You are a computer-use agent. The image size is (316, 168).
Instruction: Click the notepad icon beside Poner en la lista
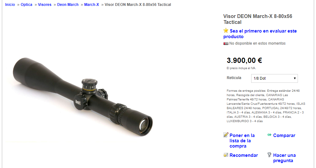pos(226,135)
